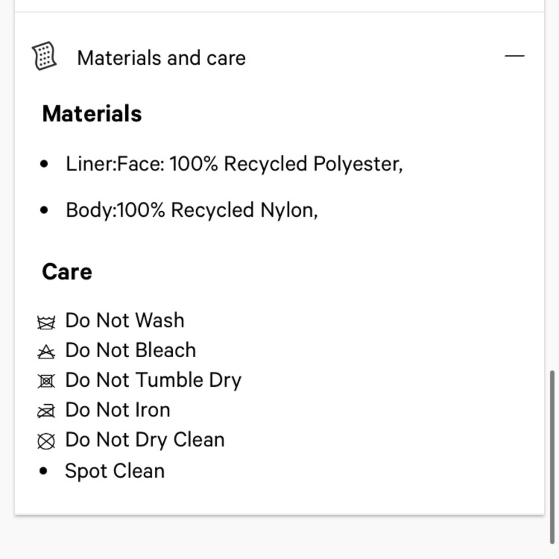Image resolution: width=559 pixels, height=559 pixels.
Task: Click the Do Not Bleach triangle symbol
Action: point(46,352)
